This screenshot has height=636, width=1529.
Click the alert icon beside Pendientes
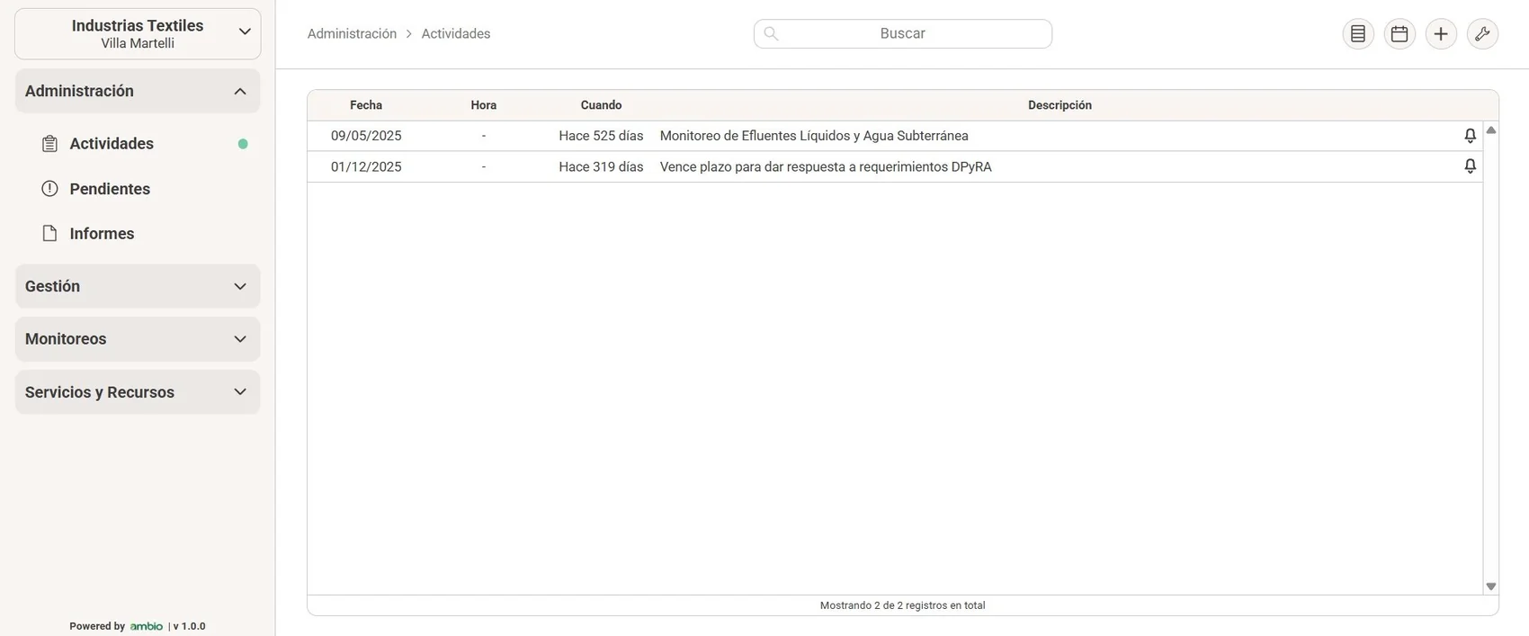click(x=50, y=189)
